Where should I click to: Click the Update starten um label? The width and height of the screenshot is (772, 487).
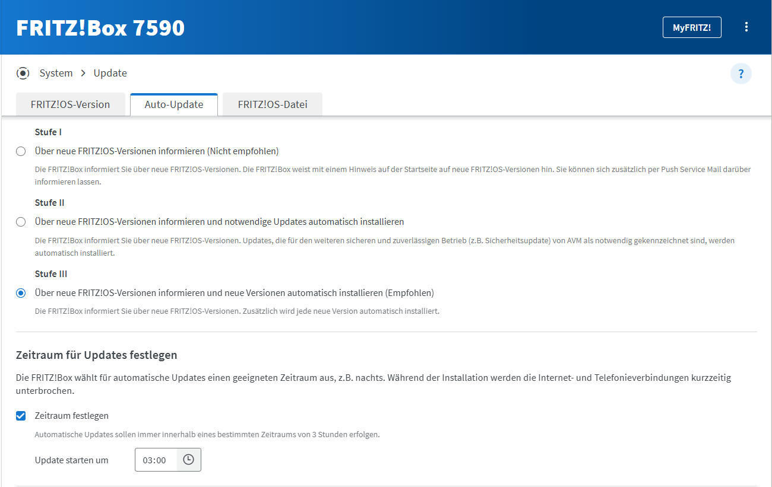click(72, 460)
